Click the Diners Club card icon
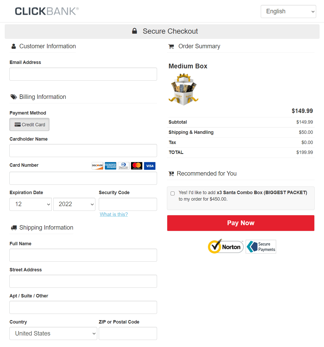 pos(124,166)
